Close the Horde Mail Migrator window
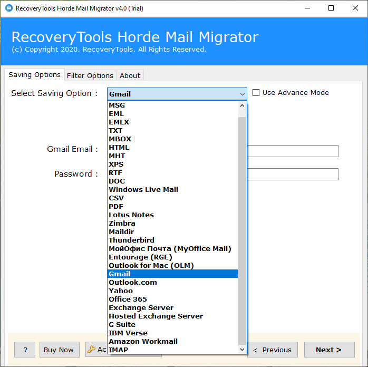This screenshot has width=368, height=367. click(355, 8)
